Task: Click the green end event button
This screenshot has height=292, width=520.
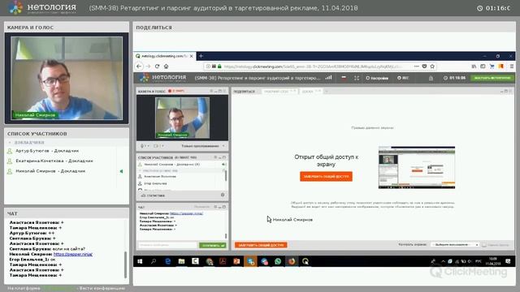Action: point(492,78)
